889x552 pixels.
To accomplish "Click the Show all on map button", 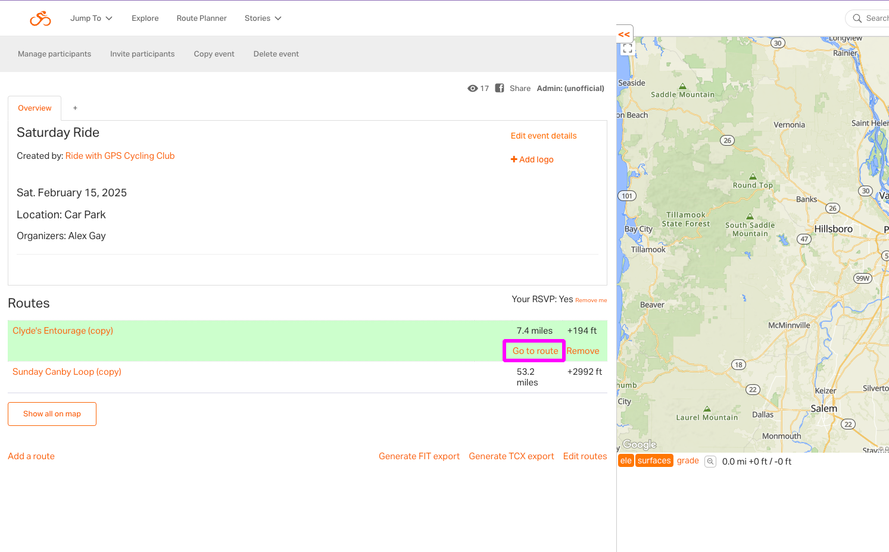I will [x=52, y=414].
